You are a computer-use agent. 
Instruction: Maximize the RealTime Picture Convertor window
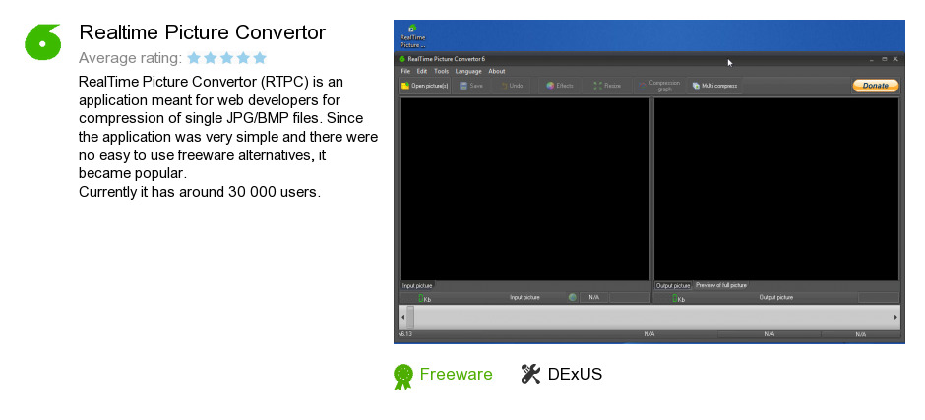[x=885, y=59]
